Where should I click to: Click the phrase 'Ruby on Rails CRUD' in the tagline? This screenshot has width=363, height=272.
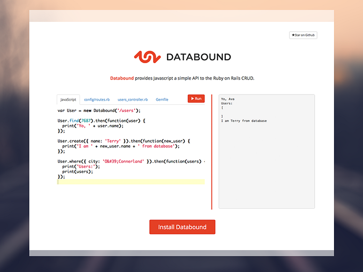click(x=233, y=78)
